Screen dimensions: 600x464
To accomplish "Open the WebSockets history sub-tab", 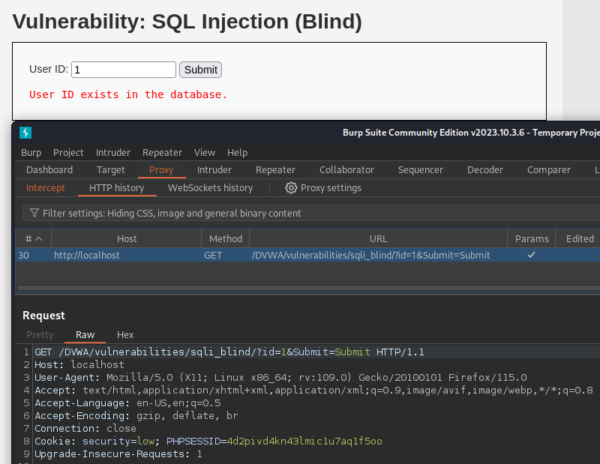I will pos(211,188).
